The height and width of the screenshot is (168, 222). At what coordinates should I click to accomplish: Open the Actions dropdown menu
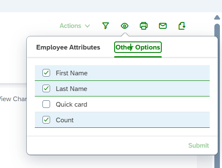click(x=75, y=26)
